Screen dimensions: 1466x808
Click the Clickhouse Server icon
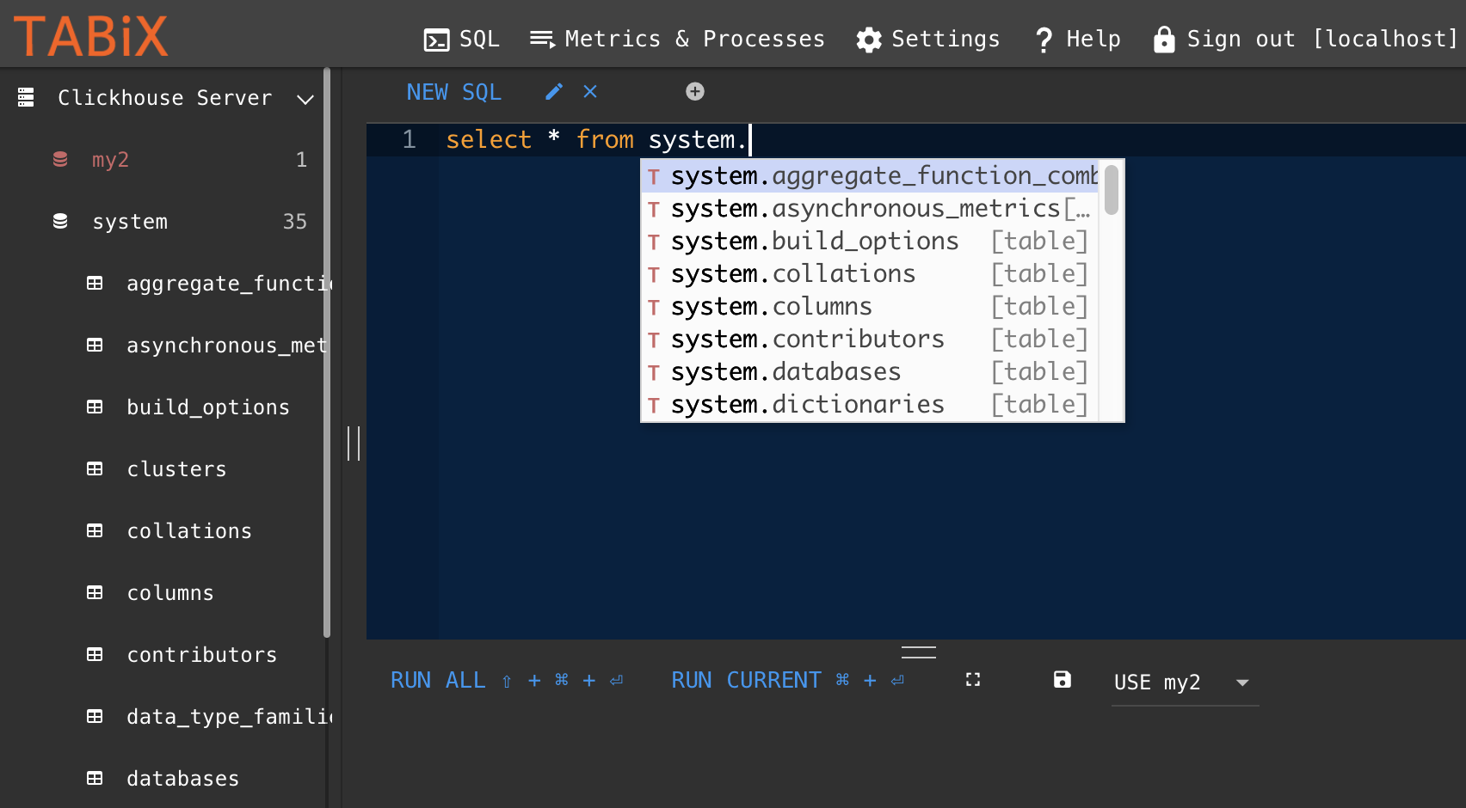pyautogui.click(x=26, y=97)
